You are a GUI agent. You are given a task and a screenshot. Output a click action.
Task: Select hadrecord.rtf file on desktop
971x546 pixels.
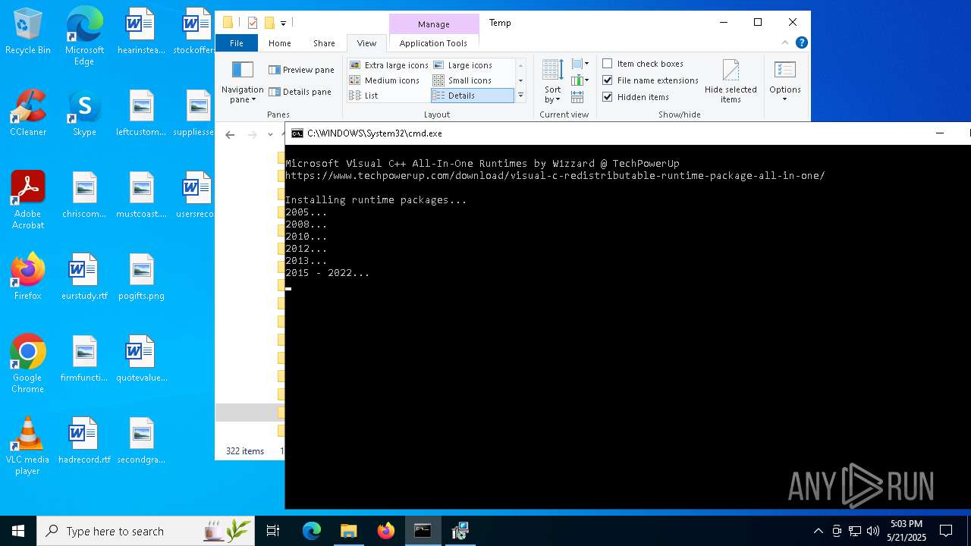pyautogui.click(x=84, y=441)
